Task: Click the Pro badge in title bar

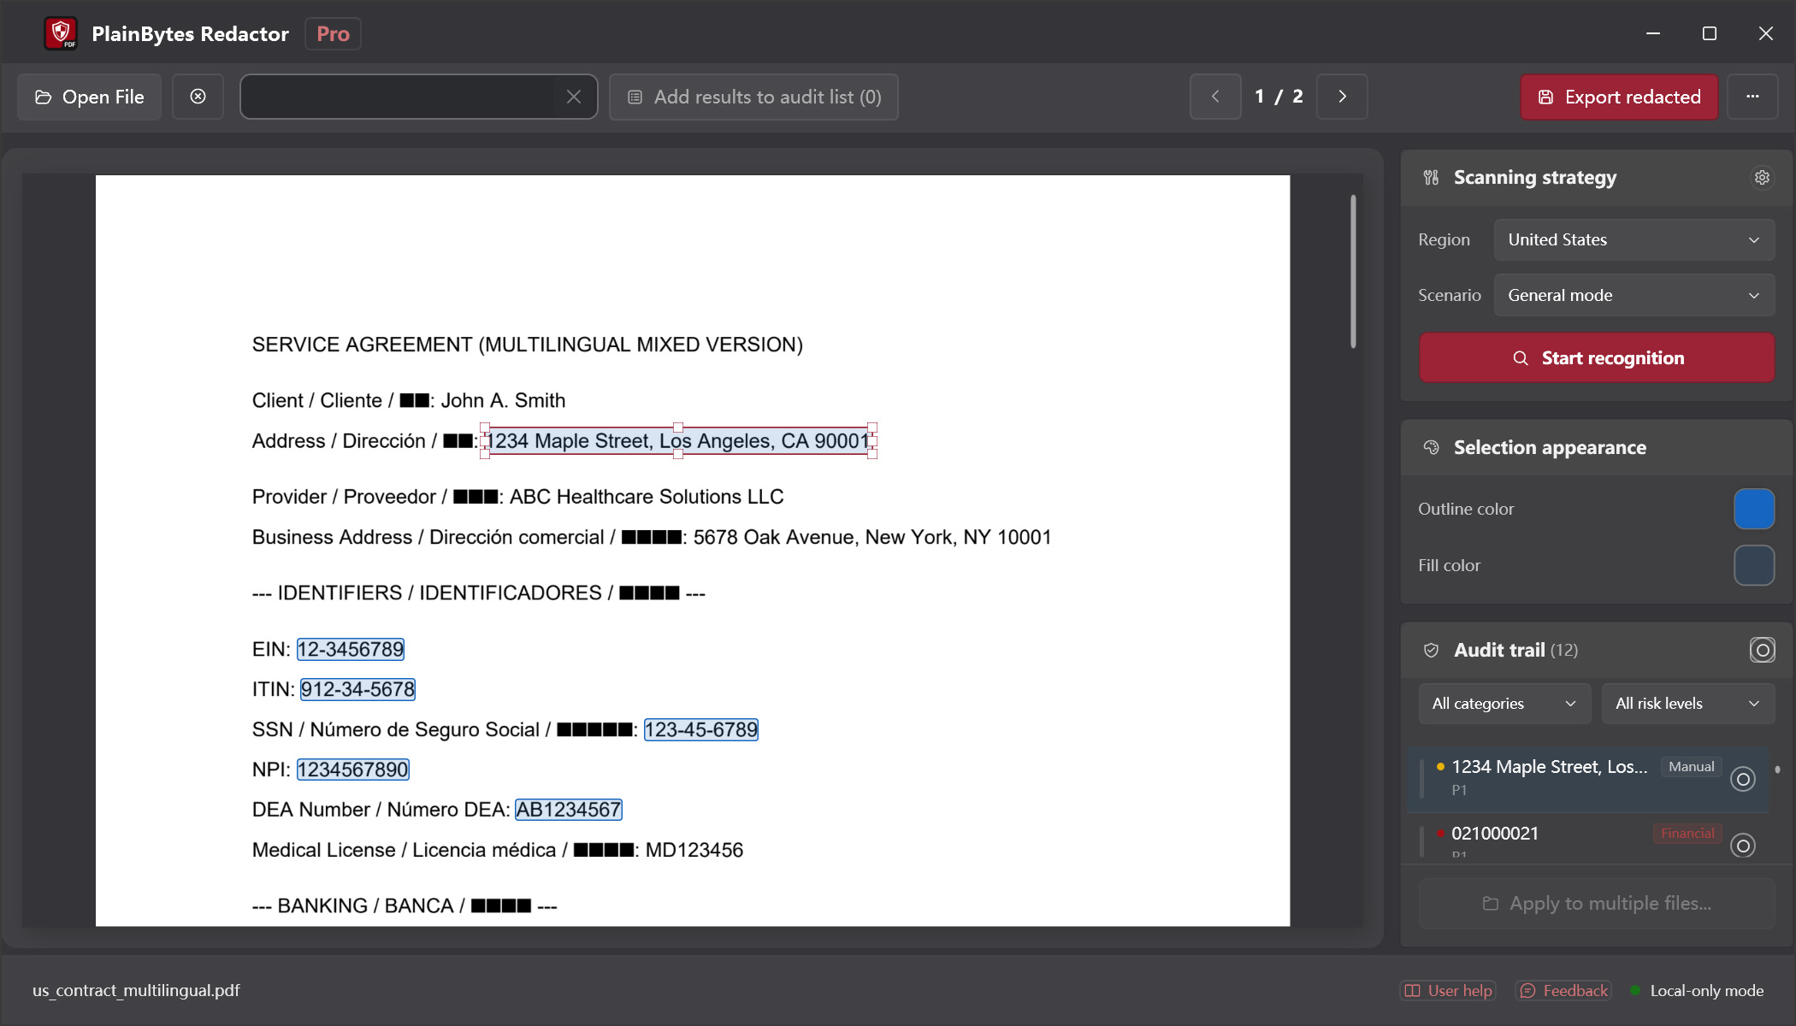Action: (x=333, y=34)
